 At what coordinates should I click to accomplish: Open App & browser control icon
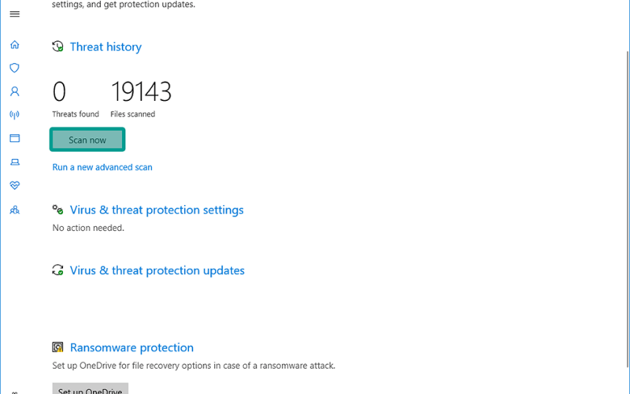(x=14, y=139)
